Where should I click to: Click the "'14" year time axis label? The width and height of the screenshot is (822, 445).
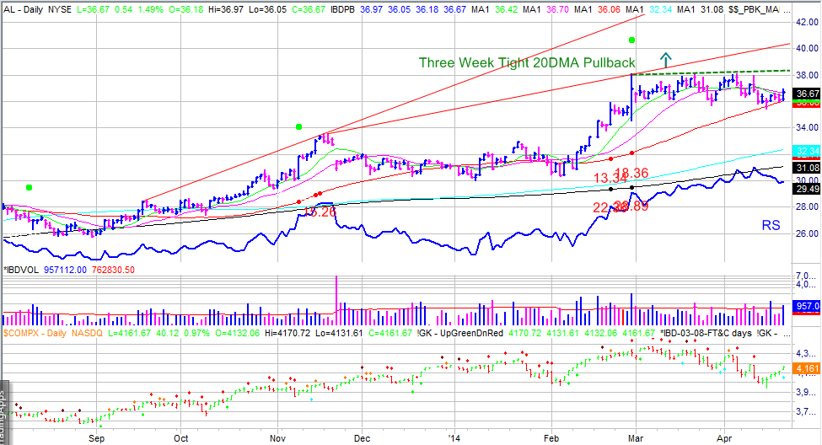[x=454, y=438]
